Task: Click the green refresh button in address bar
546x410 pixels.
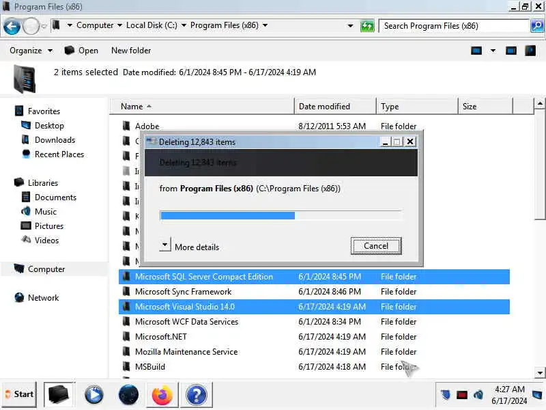Action: [367, 26]
